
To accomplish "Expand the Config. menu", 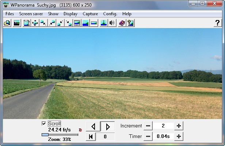I will pos(110,14).
